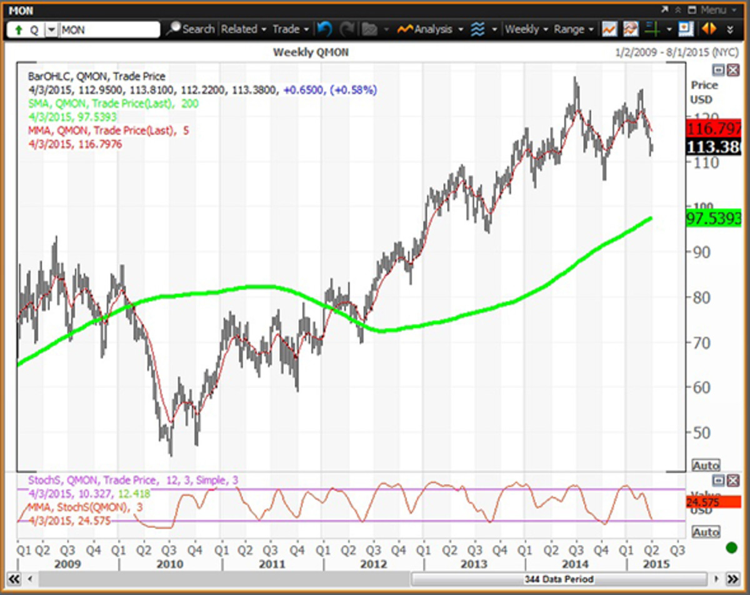The height and width of the screenshot is (595, 750).
Task: Open the Trade menu
Action: click(x=289, y=29)
